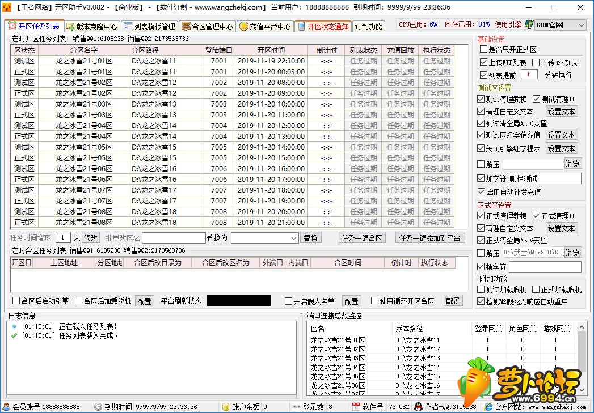This screenshot has width=594, height=413.
Task: Click the coin icon on 充值平台中心 tab
Action: tap(244, 26)
